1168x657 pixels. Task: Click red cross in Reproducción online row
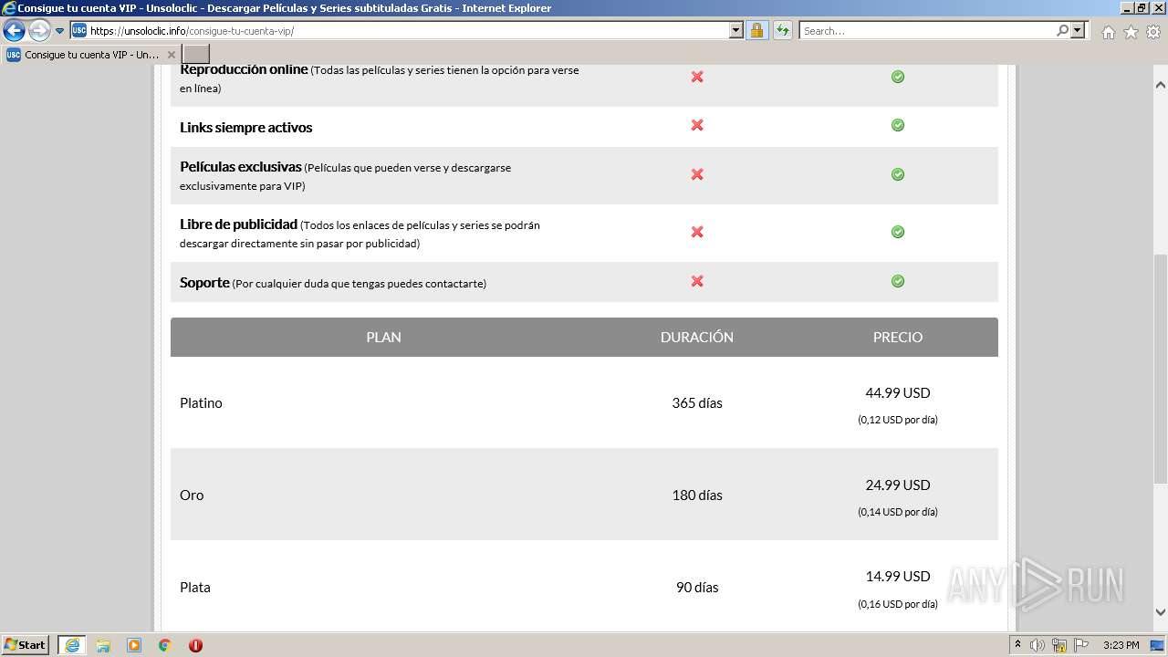(x=697, y=77)
